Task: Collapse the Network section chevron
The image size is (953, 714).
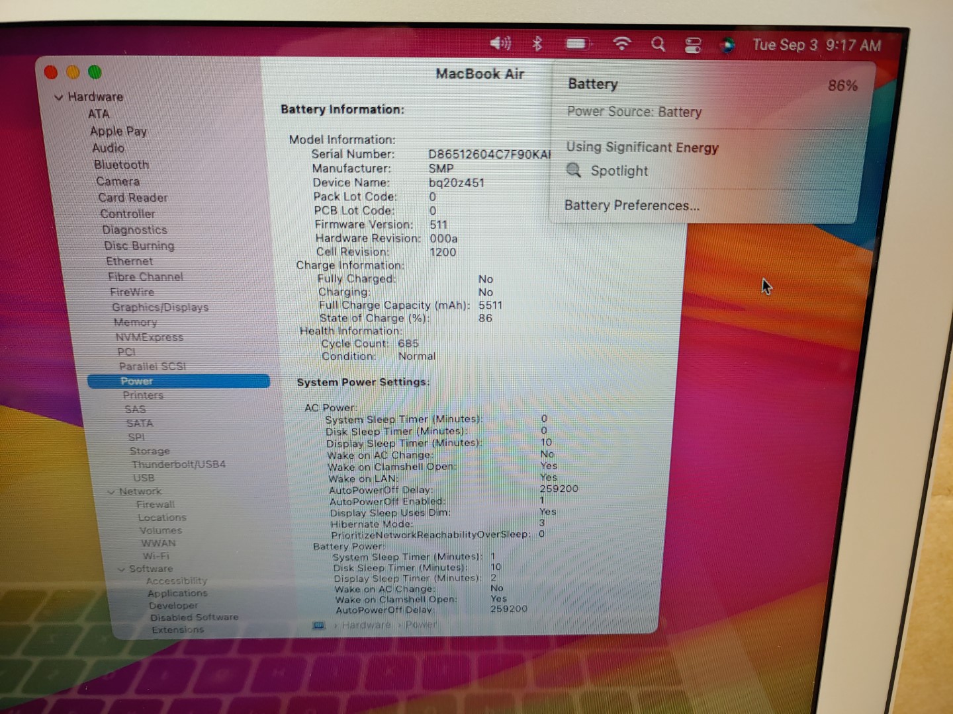Action: click(x=111, y=492)
